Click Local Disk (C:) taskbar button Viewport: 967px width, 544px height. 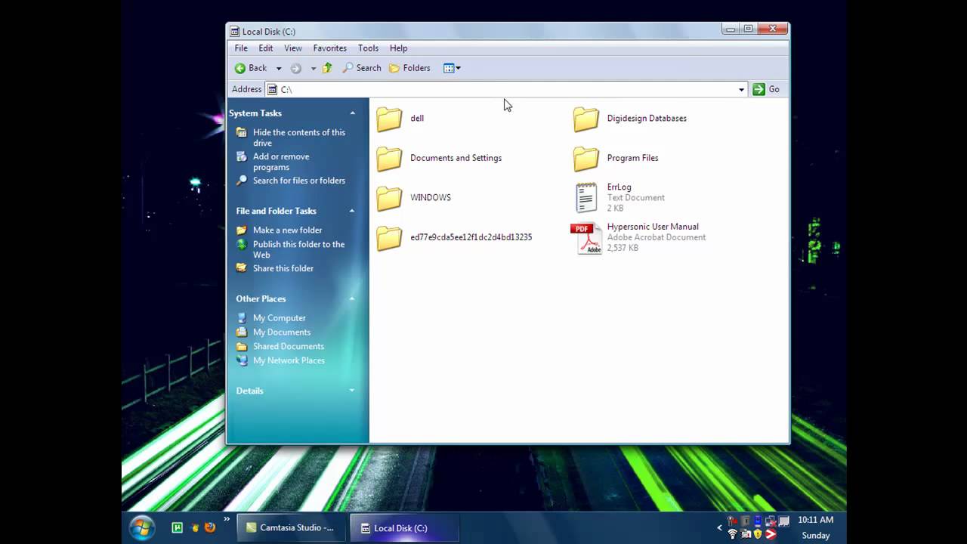pyautogui.click(x=405, y=528)
